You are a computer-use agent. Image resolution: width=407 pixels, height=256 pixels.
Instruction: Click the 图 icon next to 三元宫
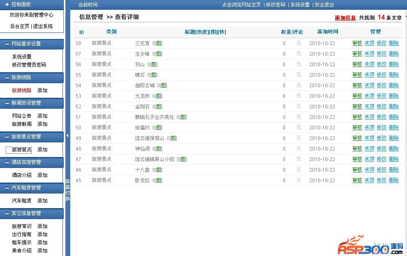(x=159, y=43)
